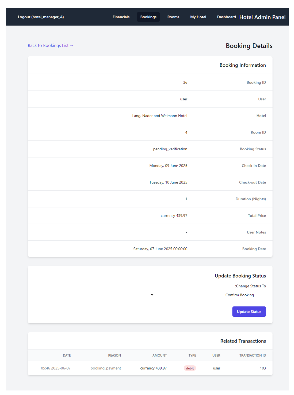Click the booking_payment reason cell
294x395 pixels.
click(106, 368)
